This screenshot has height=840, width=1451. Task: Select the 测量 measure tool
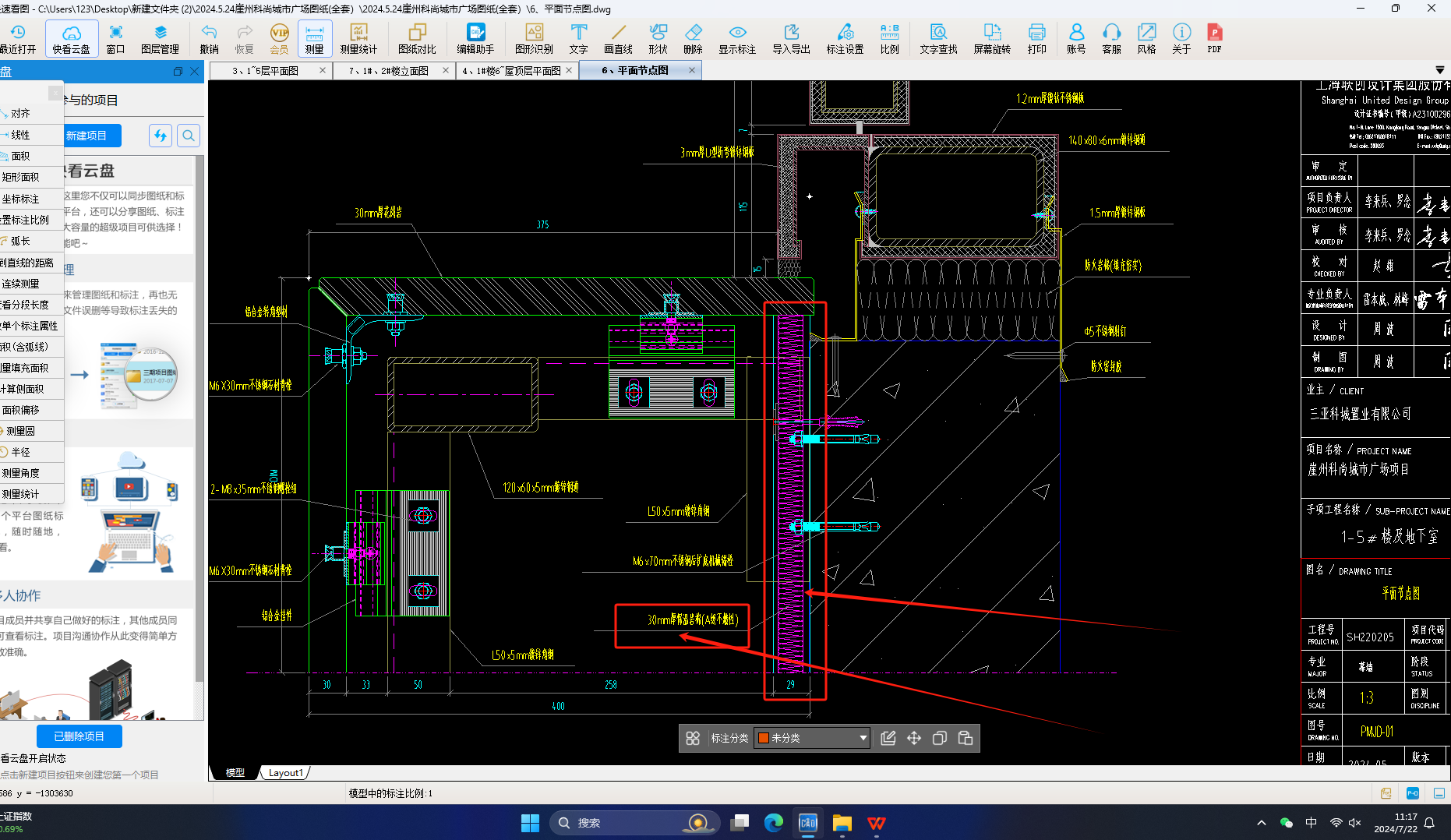(315, 39)
